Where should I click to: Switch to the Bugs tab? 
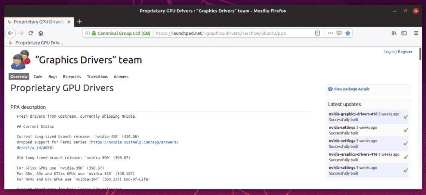click(x=53, y=77)
